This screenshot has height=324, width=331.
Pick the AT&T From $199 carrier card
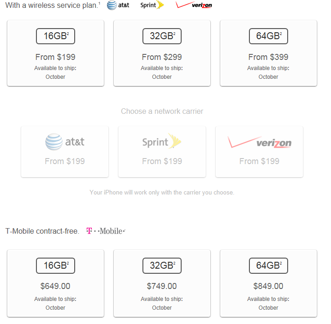(65, 152)
